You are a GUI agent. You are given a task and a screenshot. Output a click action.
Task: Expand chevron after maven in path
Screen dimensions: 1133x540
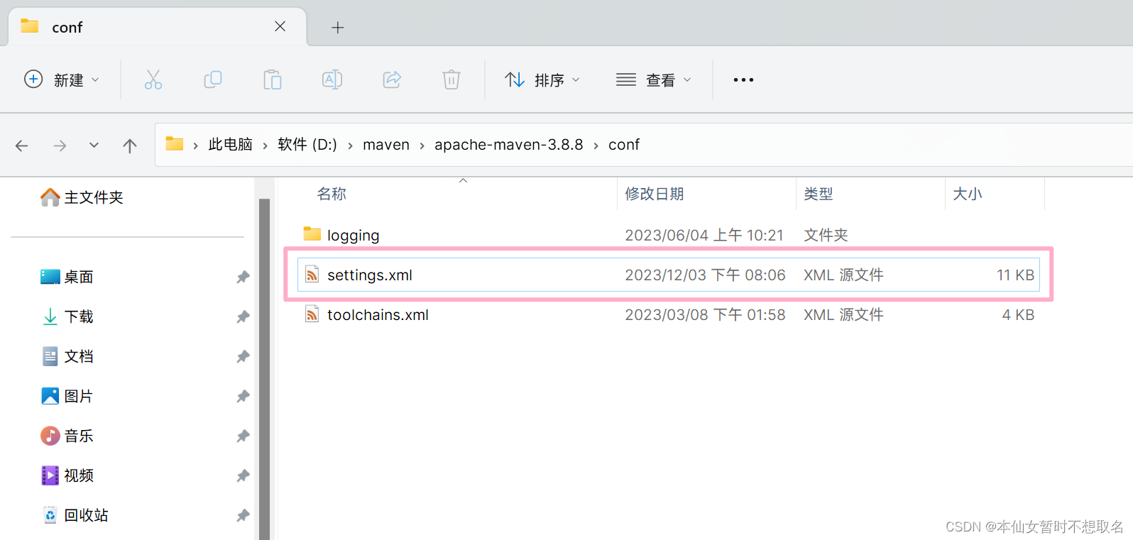tap(422, 145)
